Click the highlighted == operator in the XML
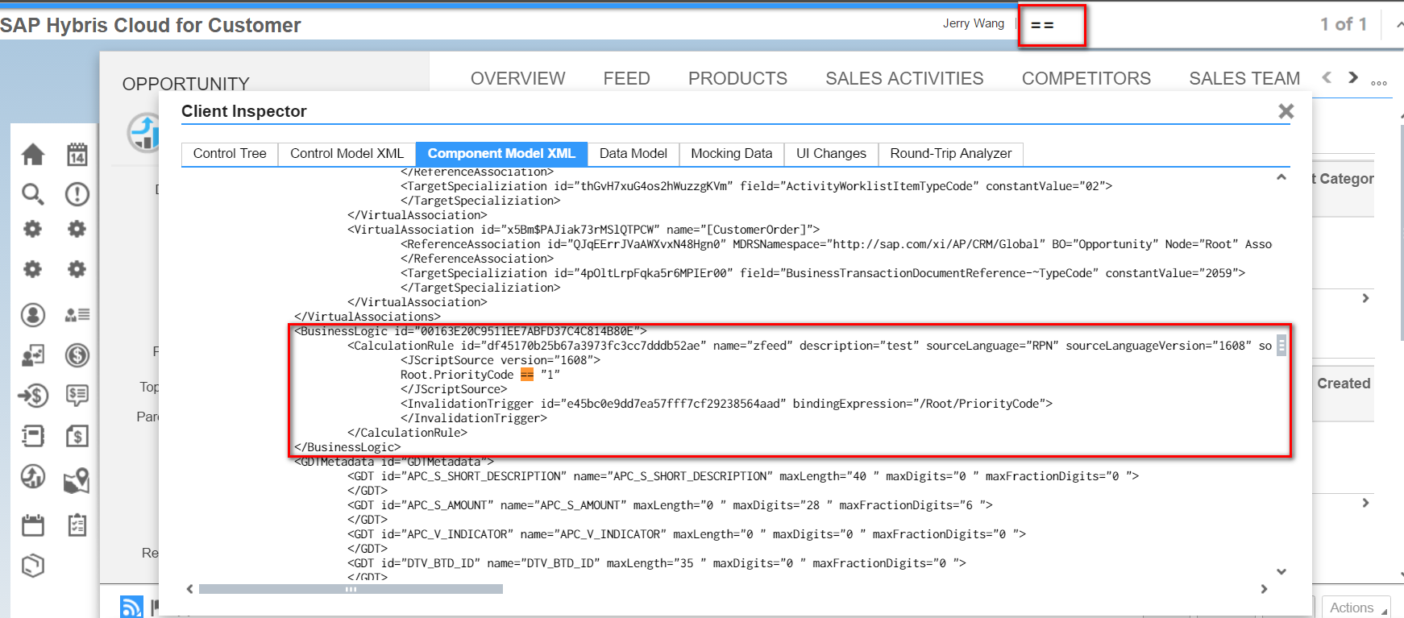 pyautogui.click(x=527, y=375)
